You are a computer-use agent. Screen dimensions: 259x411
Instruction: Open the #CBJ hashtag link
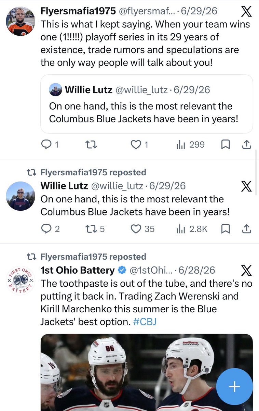[x=145, y=322]
